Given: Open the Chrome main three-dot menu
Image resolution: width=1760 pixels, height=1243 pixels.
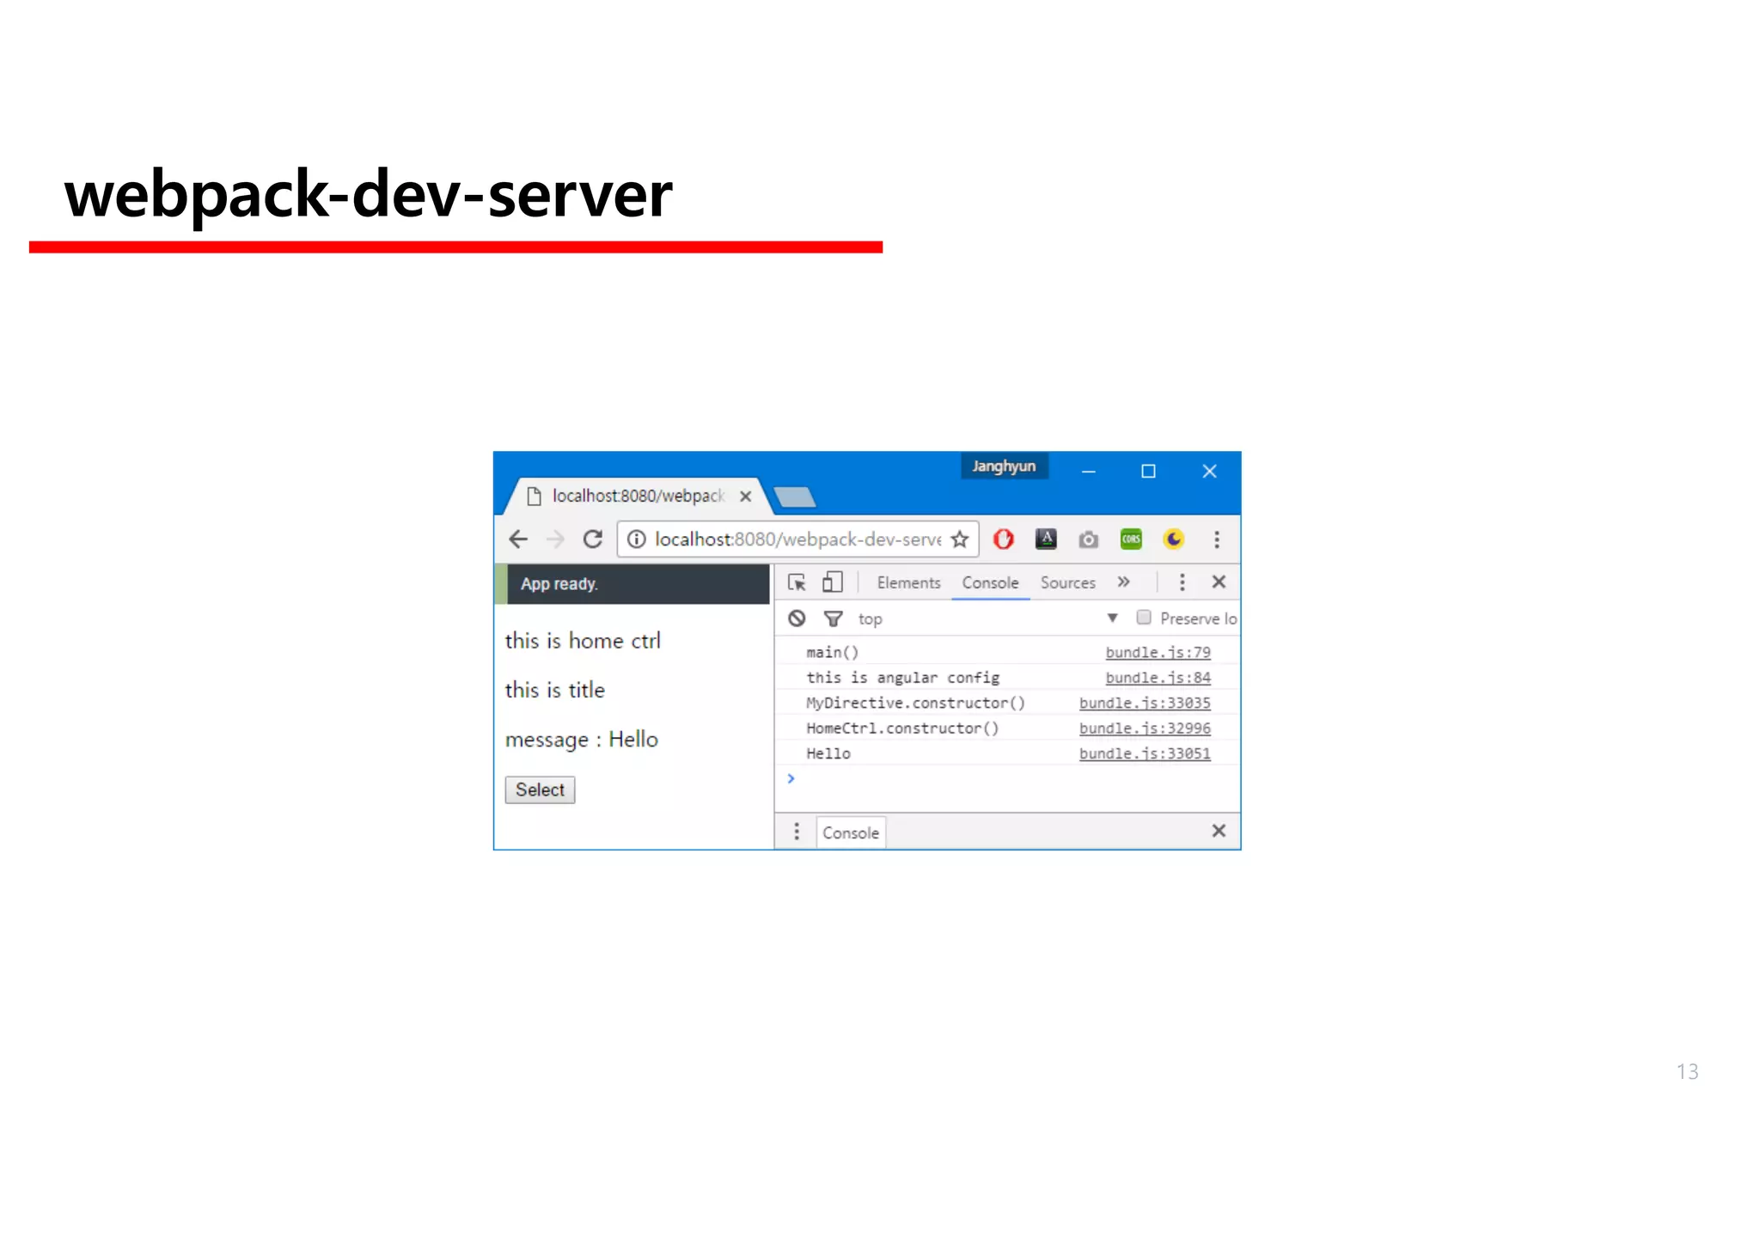Looking at the screenshot, I should [x=1216, y=539].
